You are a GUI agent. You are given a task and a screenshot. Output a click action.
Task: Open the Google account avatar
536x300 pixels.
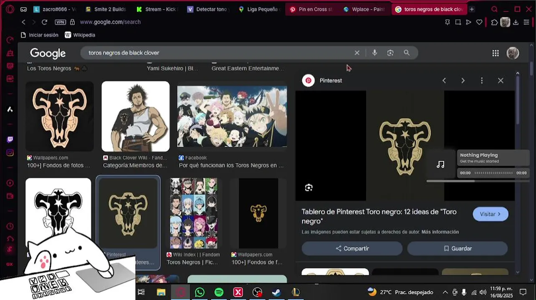513,53
